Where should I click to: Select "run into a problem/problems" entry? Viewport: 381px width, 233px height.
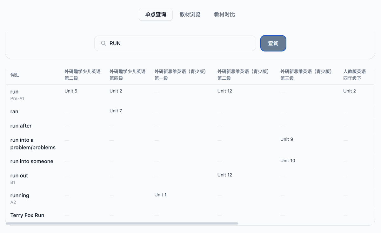point(33,144)
